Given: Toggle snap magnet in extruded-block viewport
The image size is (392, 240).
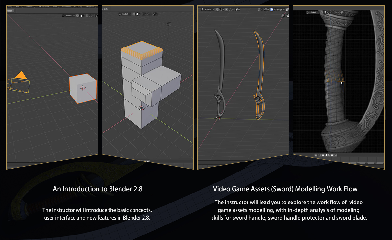Looking at the screenshot, I should [x=133, y=14].
